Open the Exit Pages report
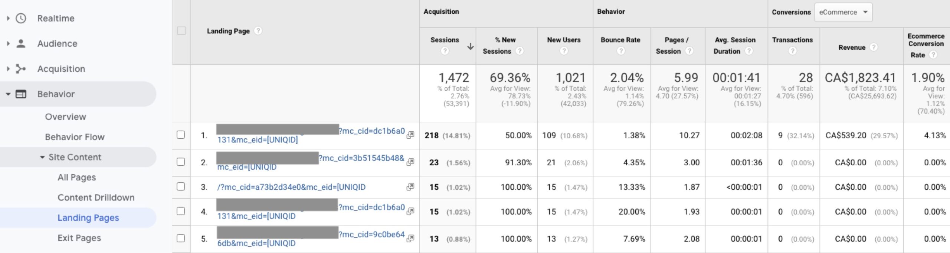Screen dimensions: 950x253 tap(79, 238)
